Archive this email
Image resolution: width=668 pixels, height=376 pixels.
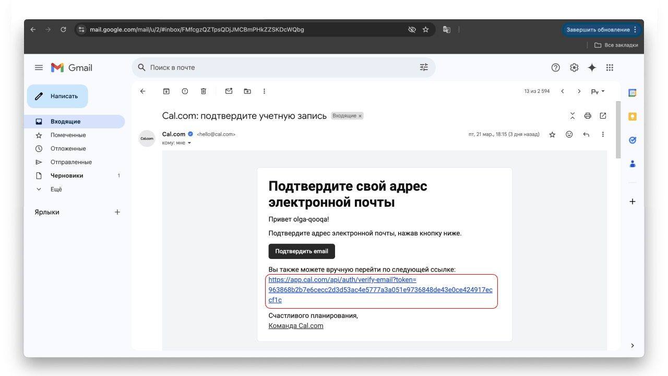tap(166, 91)
